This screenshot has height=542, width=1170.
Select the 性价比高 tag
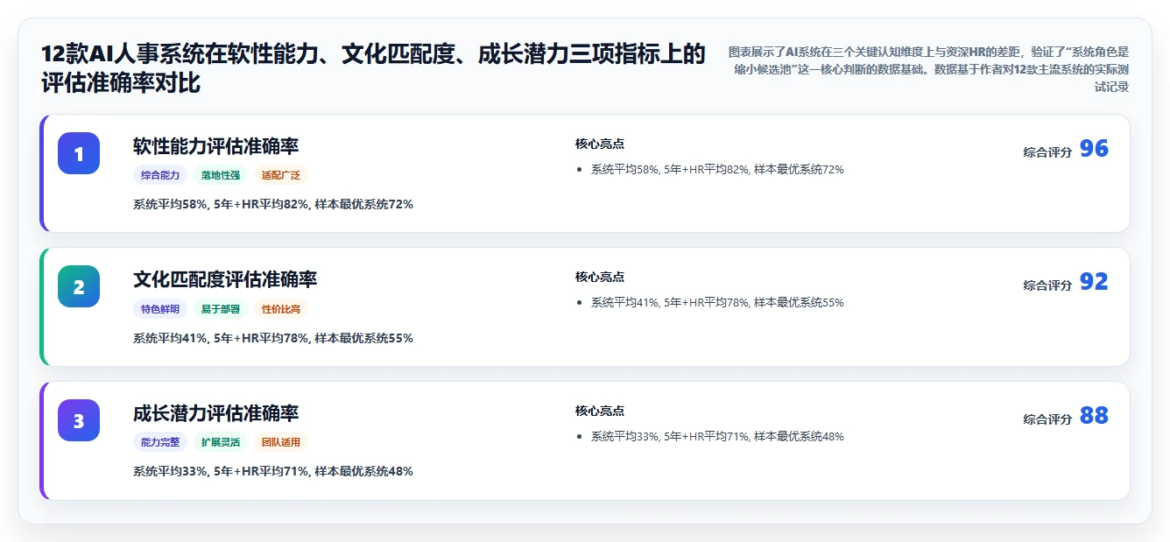click(281, 309)
